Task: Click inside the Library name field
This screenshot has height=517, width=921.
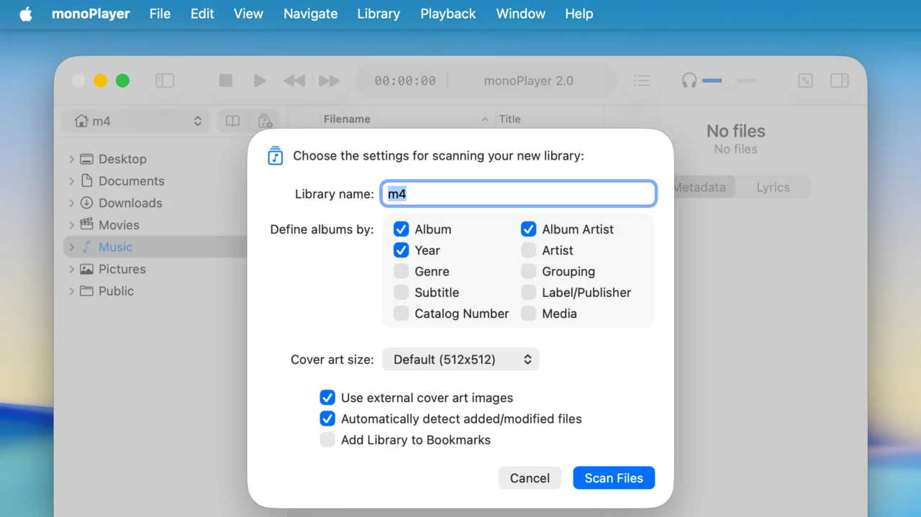Action: 518,193
